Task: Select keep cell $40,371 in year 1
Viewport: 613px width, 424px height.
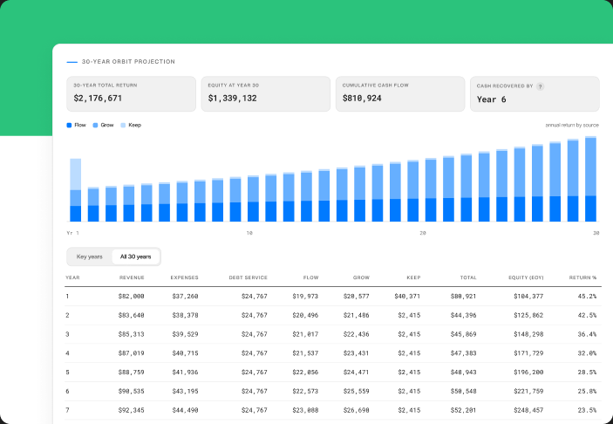Action: tap(407, 297)
